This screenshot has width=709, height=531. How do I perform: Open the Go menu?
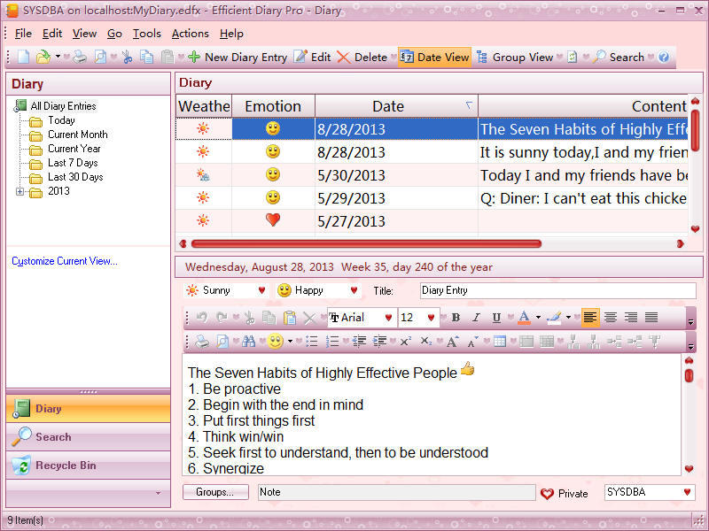click(114, 34)
